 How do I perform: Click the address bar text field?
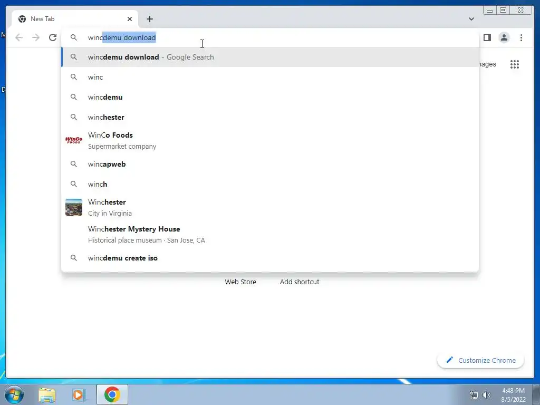[270, 37]
